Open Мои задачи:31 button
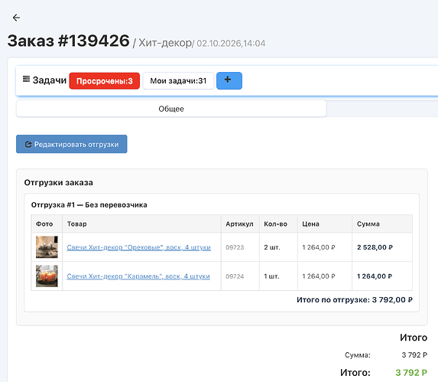The image size is (438, 382). 178,81
